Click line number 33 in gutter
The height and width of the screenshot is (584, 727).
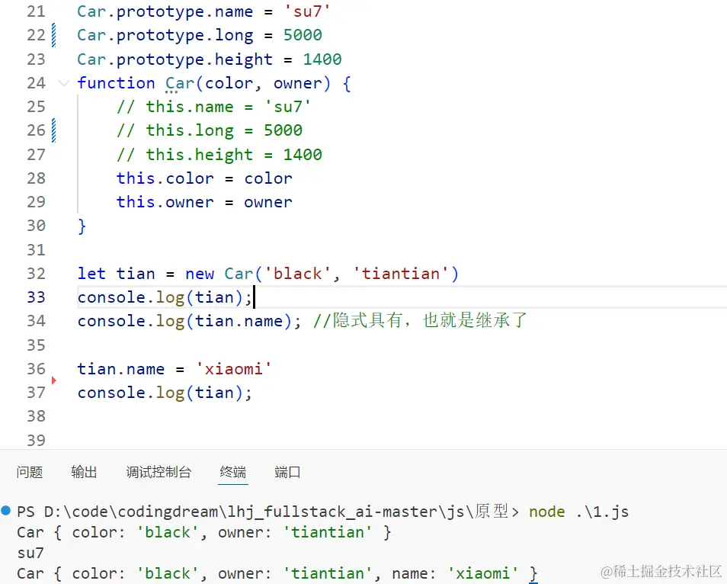36,297
